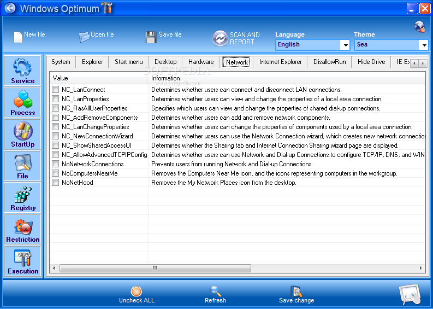This screenshot has width=433, height=309.
Task: Switch to the System tab
Action: pyautogui.click(x=61, y=62)
